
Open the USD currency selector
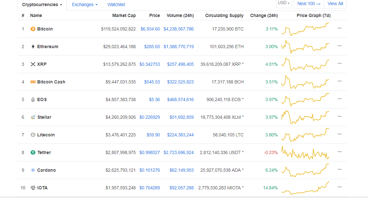pos(284,3)
